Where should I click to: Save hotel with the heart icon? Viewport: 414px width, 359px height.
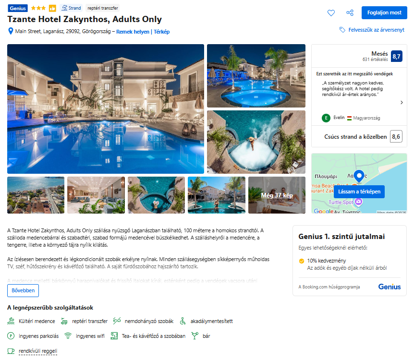(331, 12)
